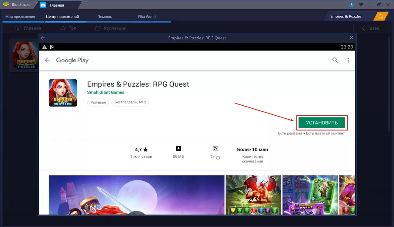Click the 7+ rating info circle
This screenshot has width=394, height=227.
(218, 157)
